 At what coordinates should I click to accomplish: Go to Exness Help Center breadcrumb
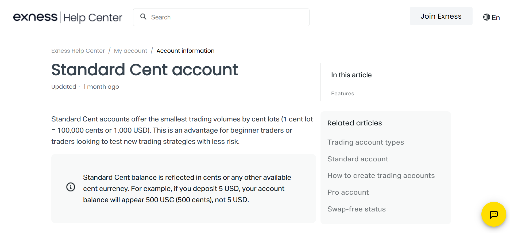click(x=78, y=51)
